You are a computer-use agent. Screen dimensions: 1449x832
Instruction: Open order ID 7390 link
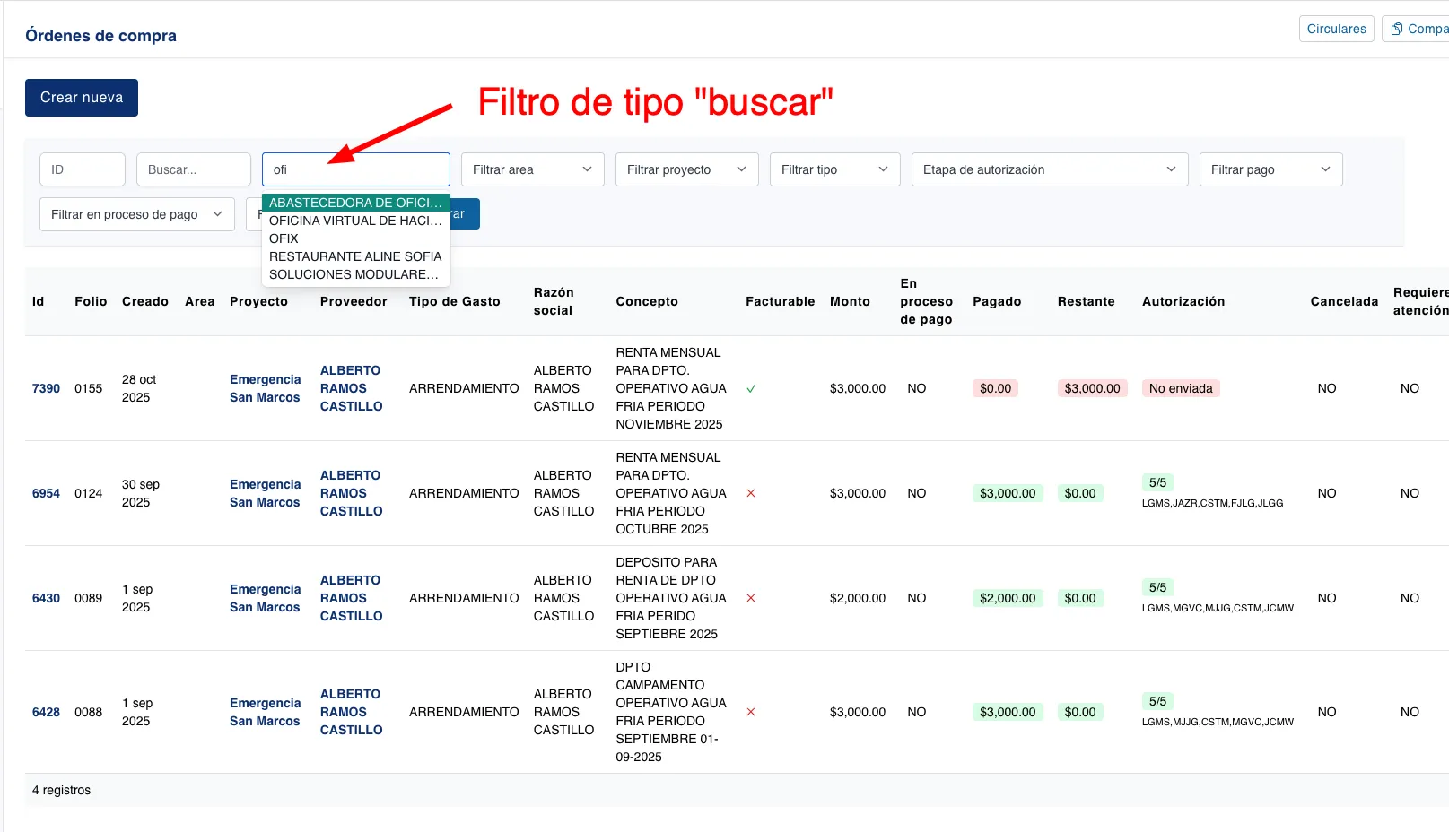46,388
